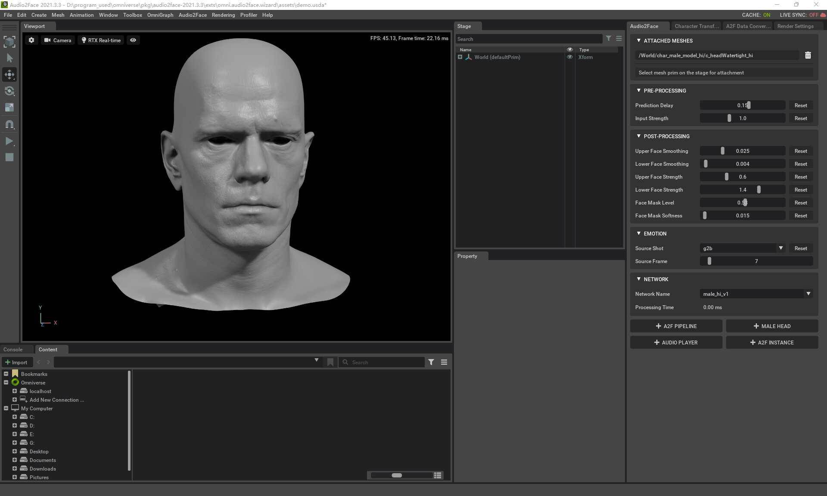Viewport: 827px width, 496px height.
Task: Switch to the Console tab
Action: click(13, 349)
